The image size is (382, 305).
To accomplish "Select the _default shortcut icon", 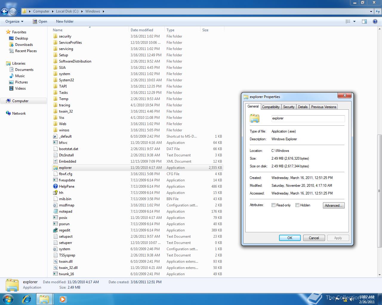I will click(x=55, y=136).
